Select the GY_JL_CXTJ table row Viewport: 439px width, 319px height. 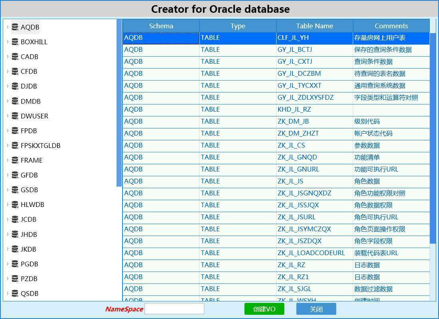pyautogui.click(x=276, y=62)
